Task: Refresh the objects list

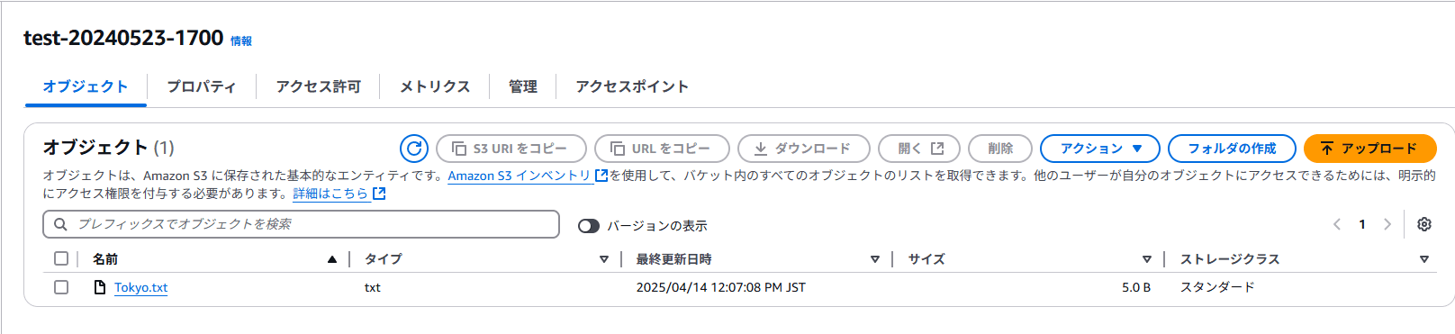Action: click(414, 149)
